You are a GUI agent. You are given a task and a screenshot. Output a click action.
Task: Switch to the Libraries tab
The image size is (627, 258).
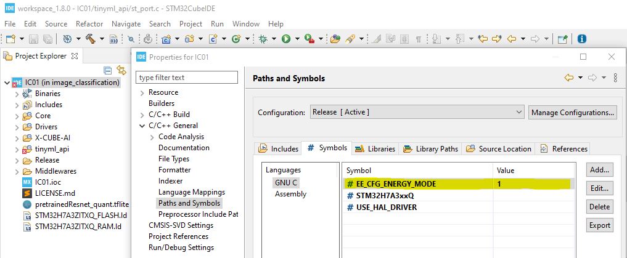(x=375, y=148)
